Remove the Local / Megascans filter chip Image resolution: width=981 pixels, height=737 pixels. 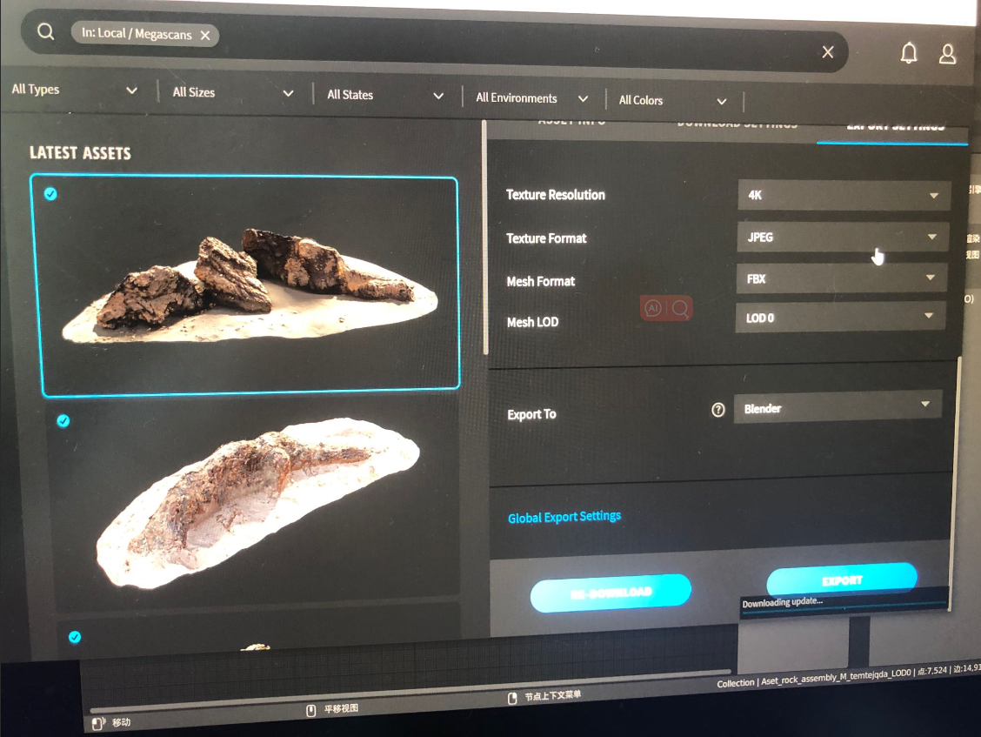pyautogui.click(x=205, y=36)
